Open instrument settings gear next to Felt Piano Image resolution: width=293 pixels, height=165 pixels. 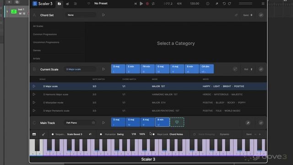tap(93, 123)
